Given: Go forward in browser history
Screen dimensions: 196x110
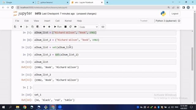Looking at the screenshot, I should pos(8,7).
